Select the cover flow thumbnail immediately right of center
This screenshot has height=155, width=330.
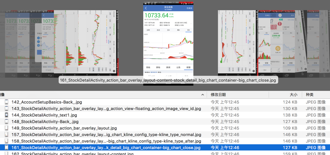tap(237, 42)
